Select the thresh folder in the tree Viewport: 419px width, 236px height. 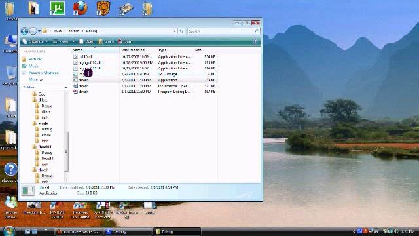pos(41,170)
